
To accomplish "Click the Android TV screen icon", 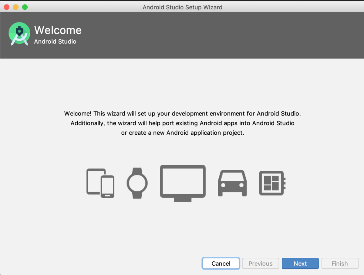I will tap(183, 183).
